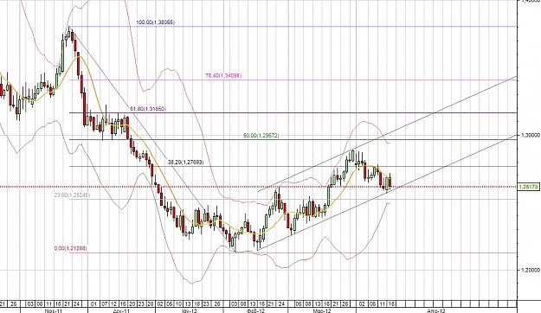Image resolution: width=541 pixels, height=313 pixels.
Task: Select date label 18 on time axis
Action: pyautogui.click(x=196, y=304)
